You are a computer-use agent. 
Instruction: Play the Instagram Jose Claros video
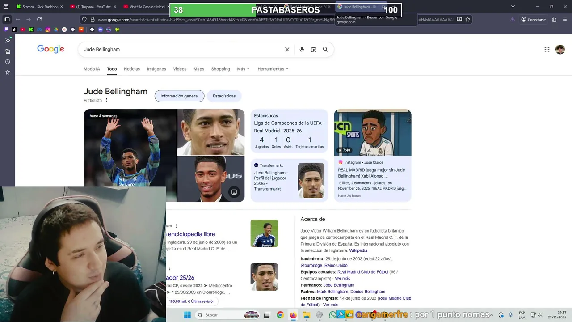pos(372,132)
